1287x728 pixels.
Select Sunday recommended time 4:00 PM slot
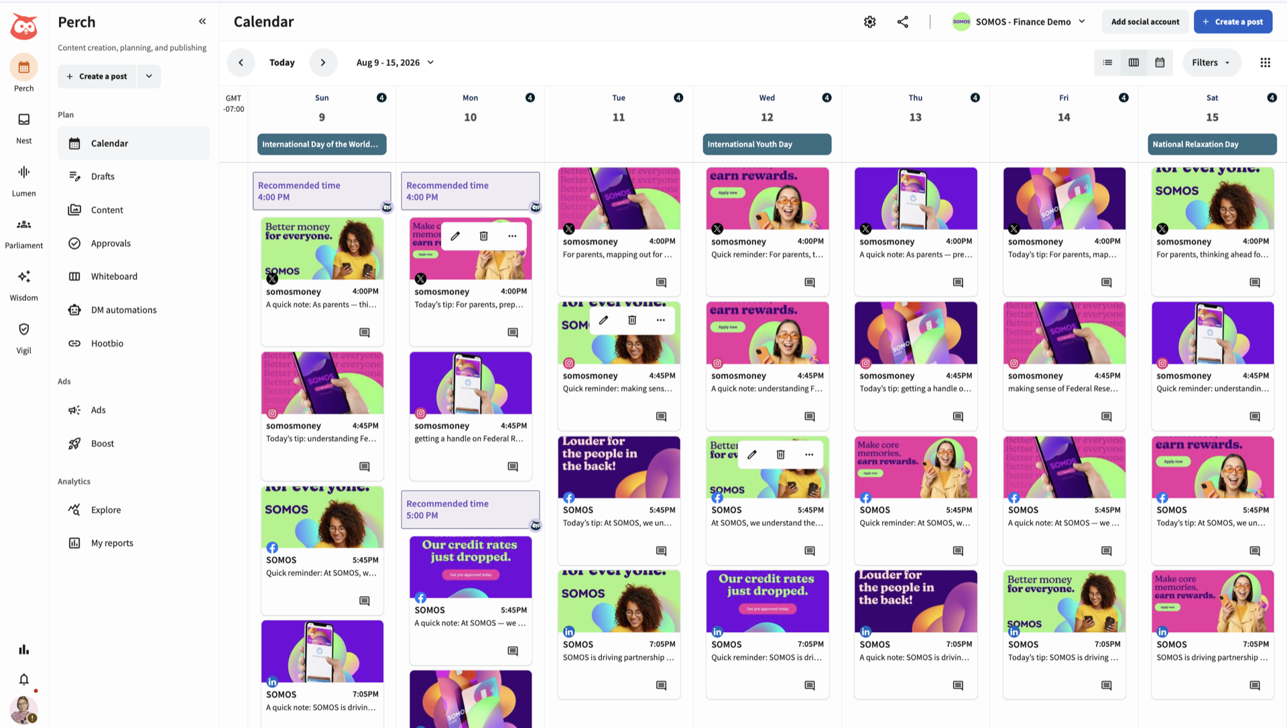pos(322,191)
